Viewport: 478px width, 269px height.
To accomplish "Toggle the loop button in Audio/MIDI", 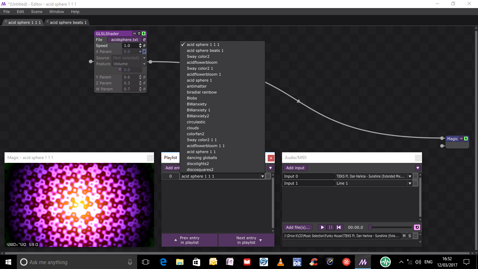I will [x=417, y=227].
